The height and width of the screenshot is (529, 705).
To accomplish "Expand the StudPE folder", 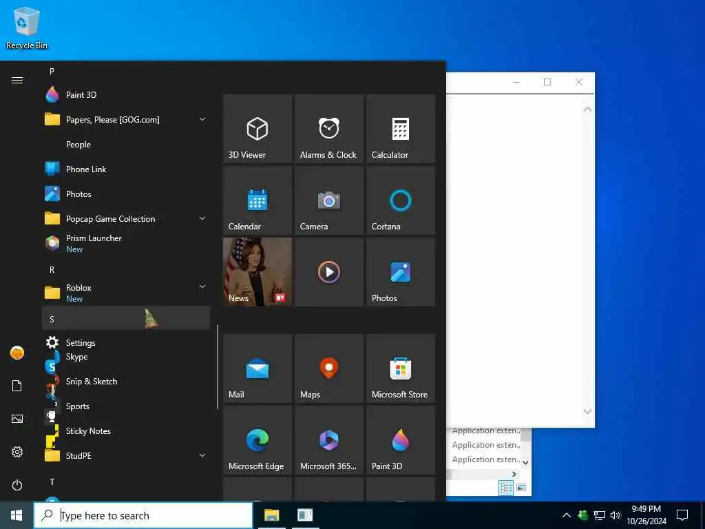I will coord(126,456).
